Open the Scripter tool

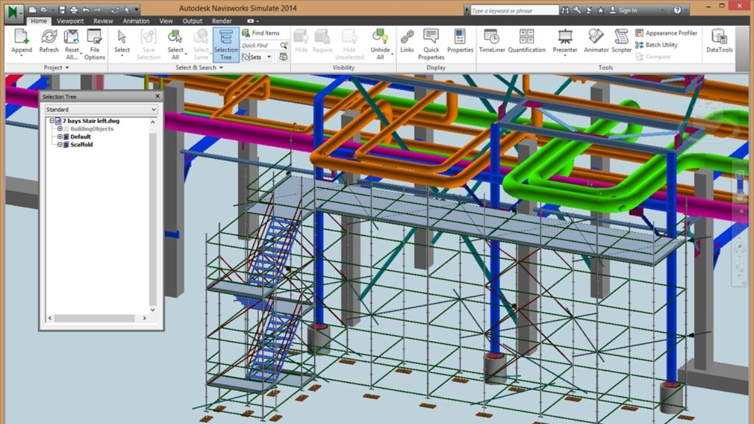[x=621, y=37]
